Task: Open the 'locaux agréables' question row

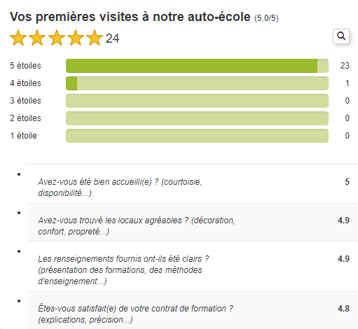Action: point(193,222)
